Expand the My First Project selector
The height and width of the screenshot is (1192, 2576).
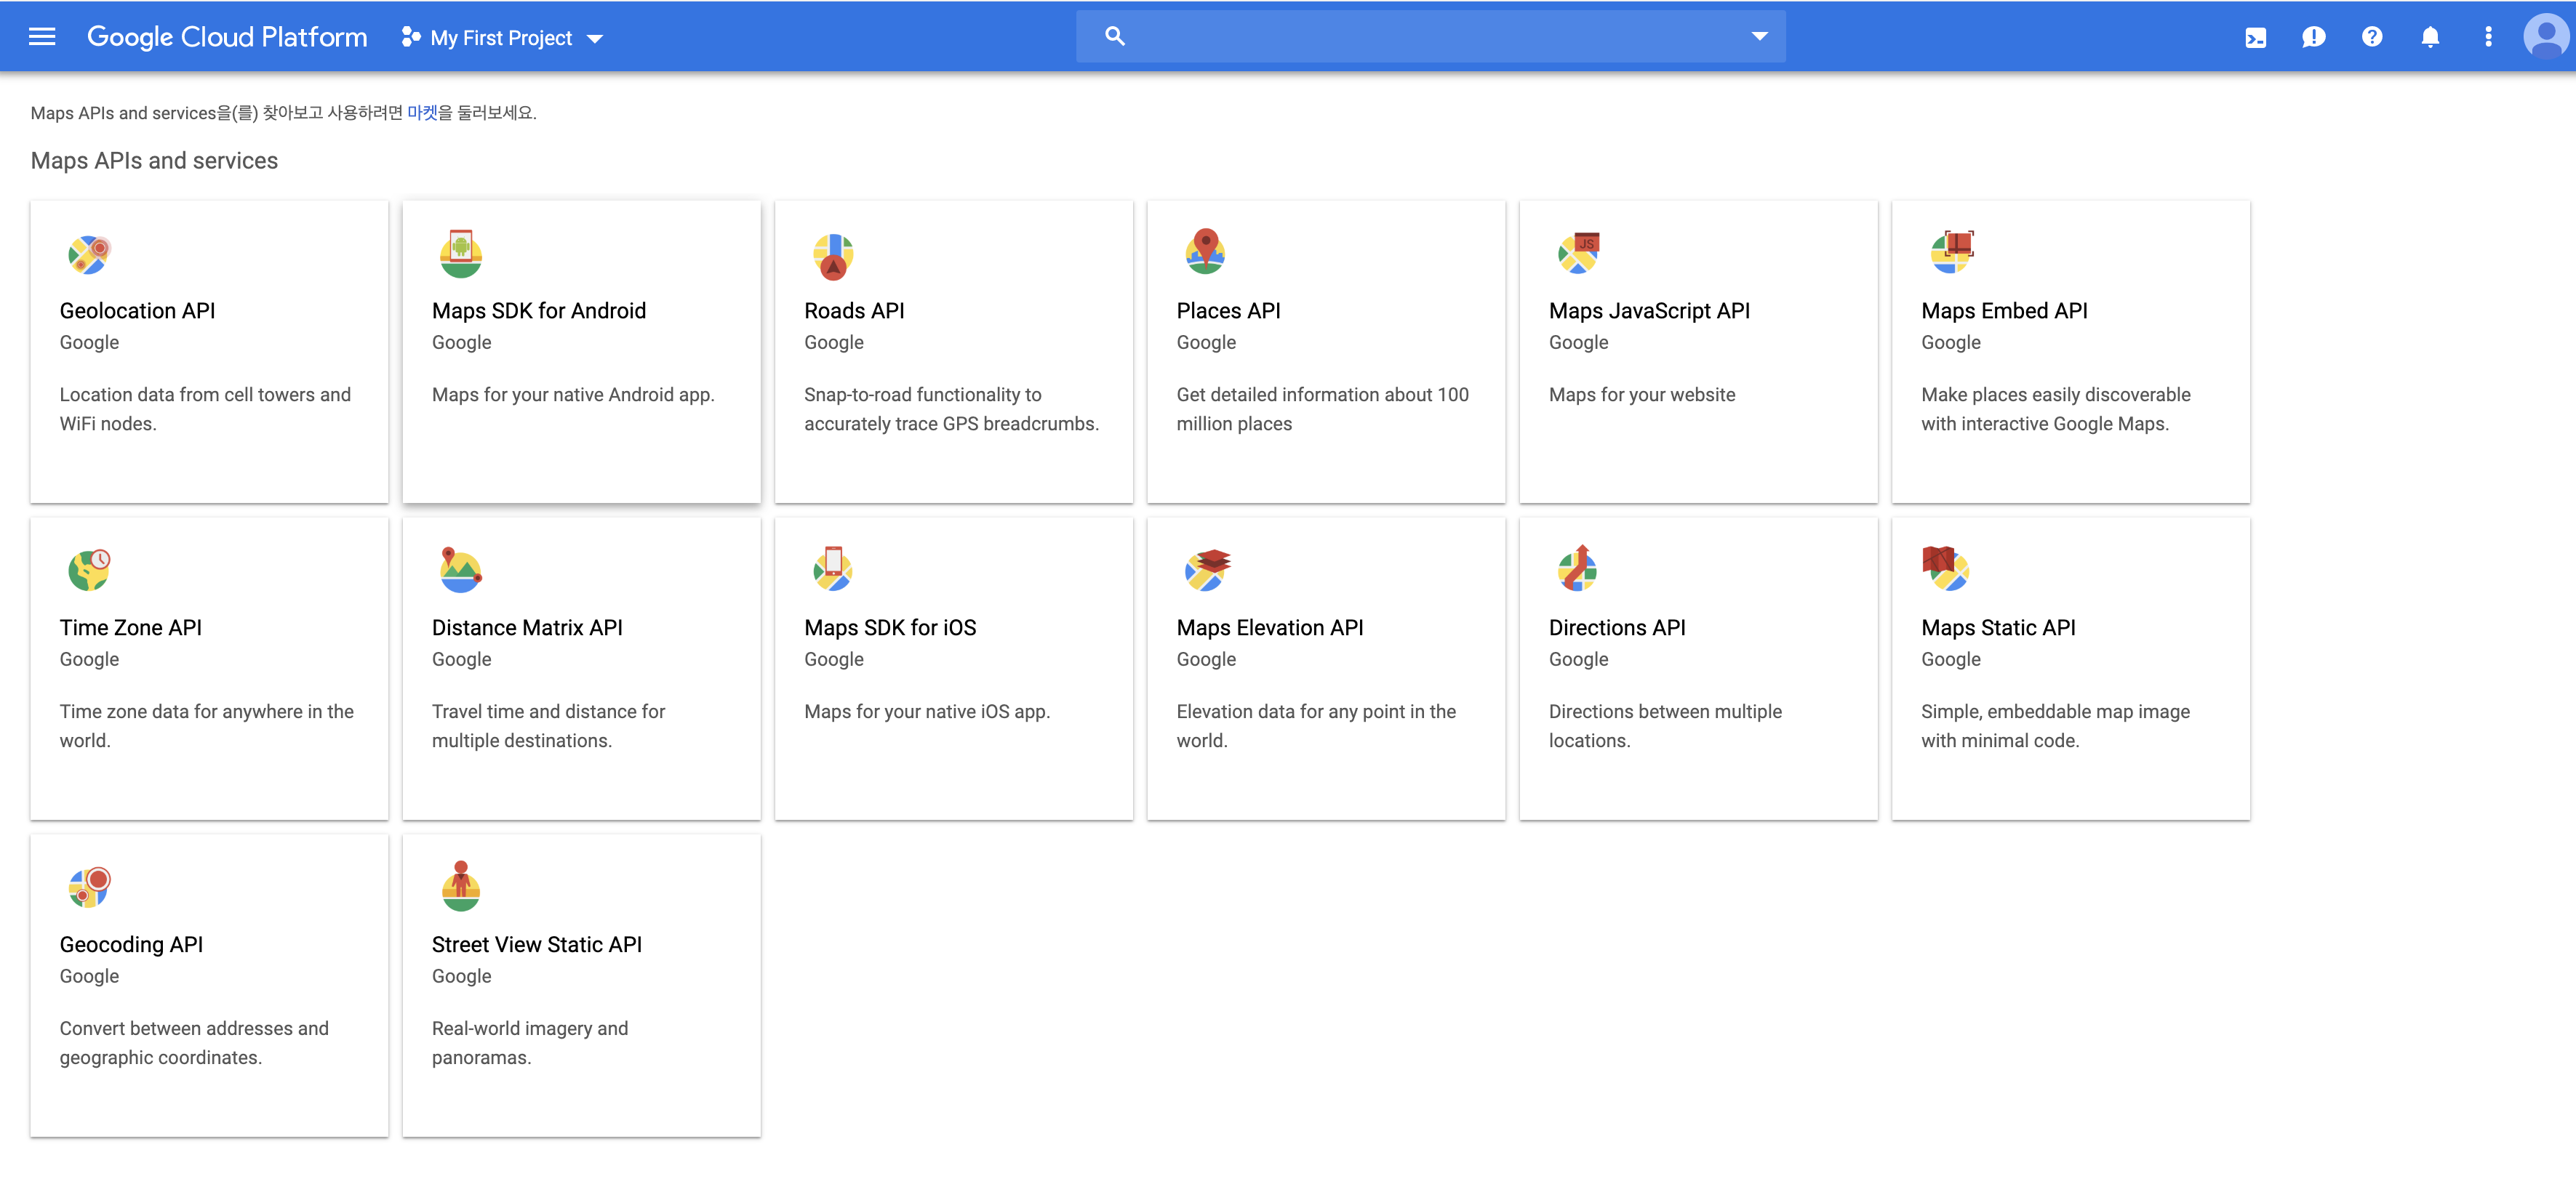[x=503, y=38]
